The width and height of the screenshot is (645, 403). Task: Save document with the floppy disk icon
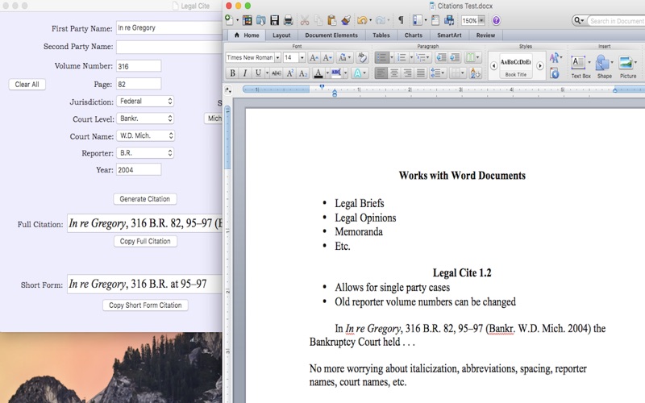(x=274, y=20)
